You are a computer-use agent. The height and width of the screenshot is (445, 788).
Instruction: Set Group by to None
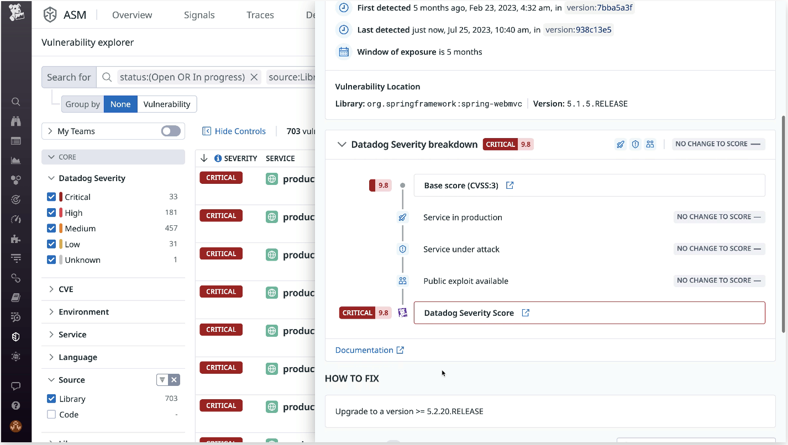(120, 104)
